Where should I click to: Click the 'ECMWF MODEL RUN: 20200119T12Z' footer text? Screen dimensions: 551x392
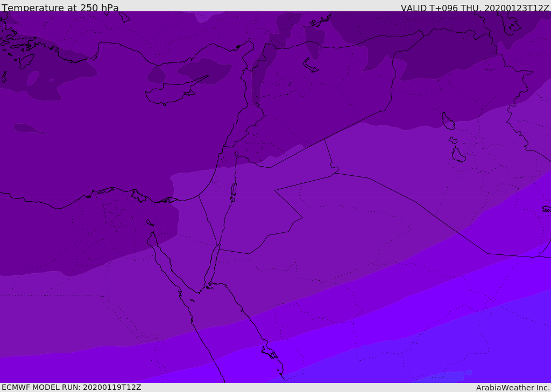click(72, 387)
